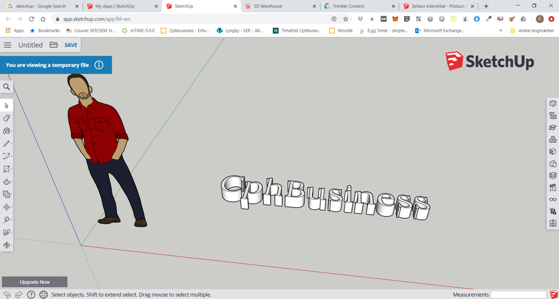Open the Layers panel
The image size is (559, 299).
pyautogui.click(x=553, y=175)
